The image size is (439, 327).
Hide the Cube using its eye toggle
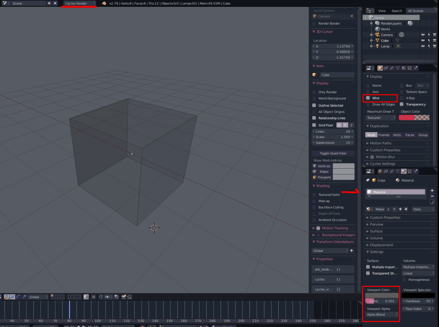tap(423, 40)
